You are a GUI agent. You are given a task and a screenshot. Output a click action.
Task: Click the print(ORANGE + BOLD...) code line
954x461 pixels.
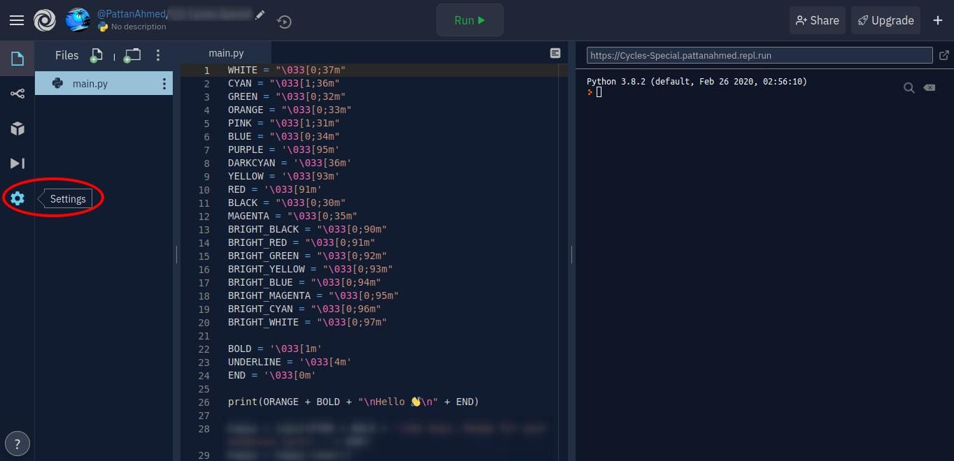pyautogui.click(x=353, y=402)
